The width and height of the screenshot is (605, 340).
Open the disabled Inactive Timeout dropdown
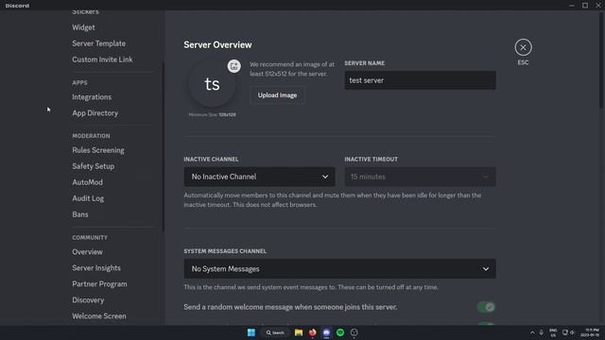tap(420, 177)
